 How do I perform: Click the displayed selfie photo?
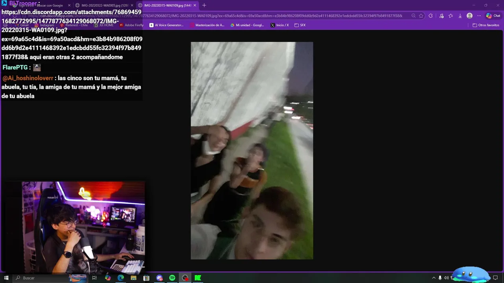point(252,151)
